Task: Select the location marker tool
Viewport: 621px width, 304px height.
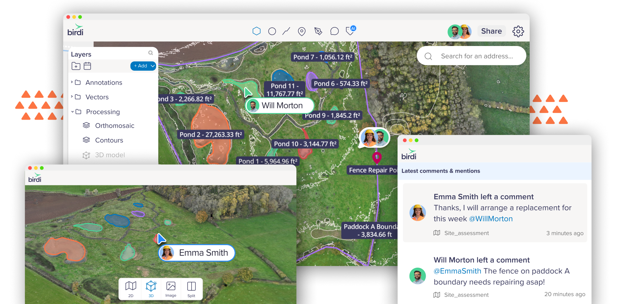Action: tap(302, 31)
